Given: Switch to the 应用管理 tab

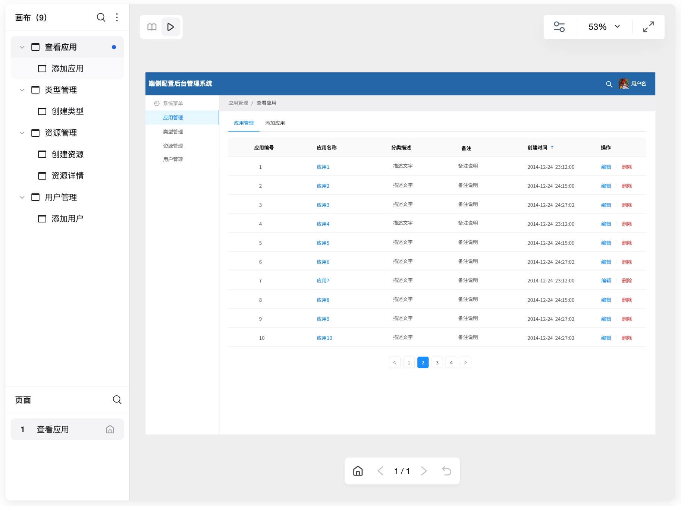Looking at the screenshot, I should (244, 123).
